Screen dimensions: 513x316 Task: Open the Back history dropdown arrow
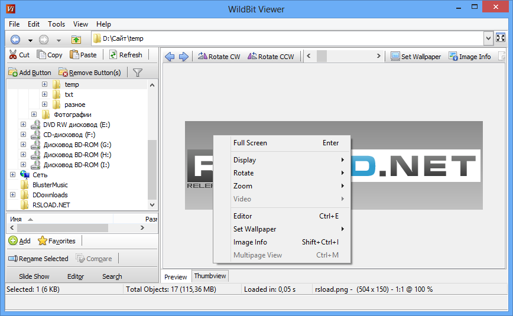(30, 41)
